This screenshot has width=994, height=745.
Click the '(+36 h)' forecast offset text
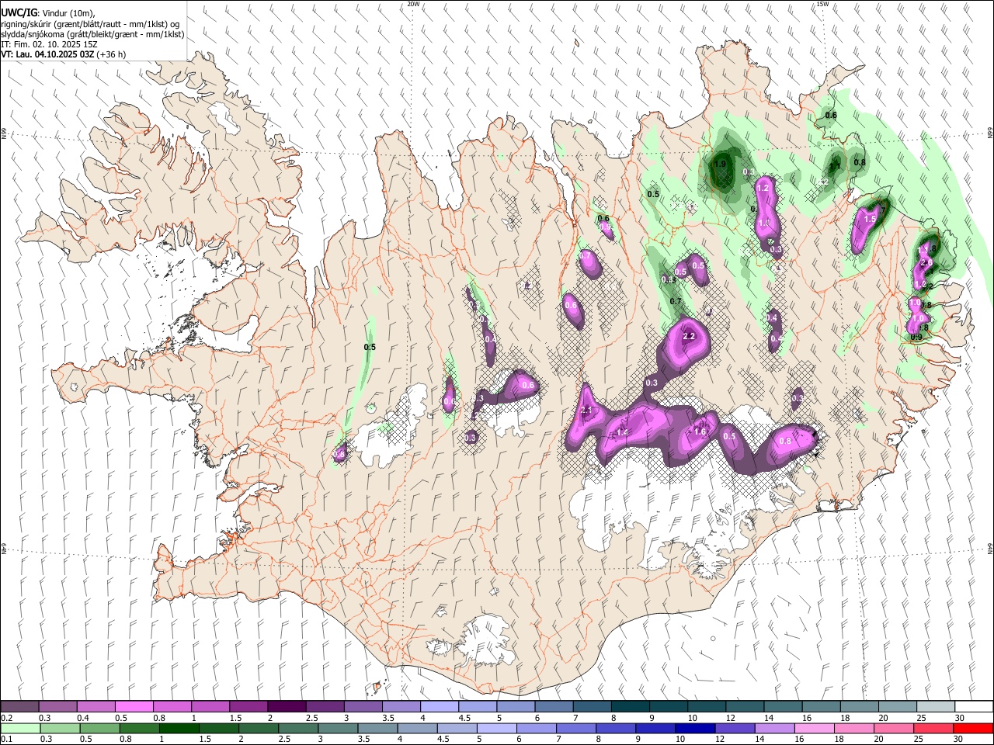pos(112,54)
